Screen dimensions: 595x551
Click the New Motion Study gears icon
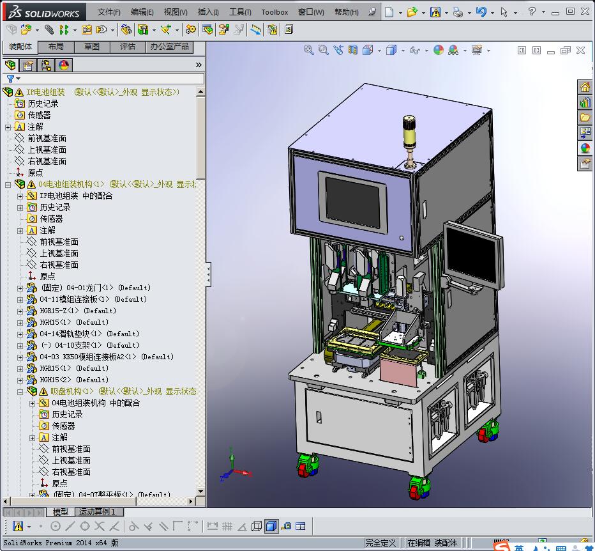190,29
